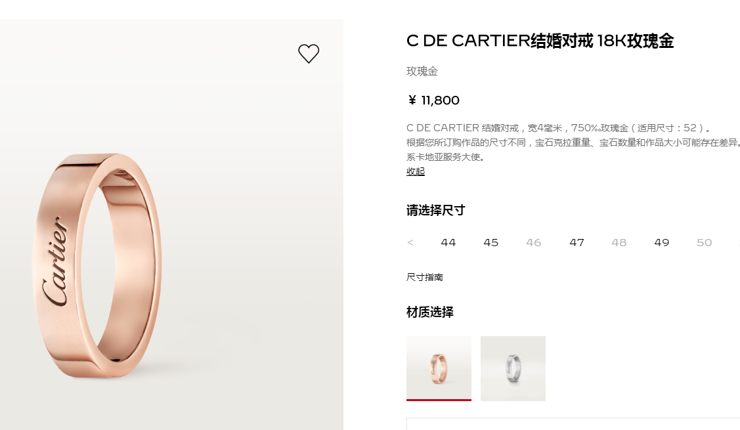Select greyed-out size 50
This screenshot has width=740, height=430.
[704, 243]
